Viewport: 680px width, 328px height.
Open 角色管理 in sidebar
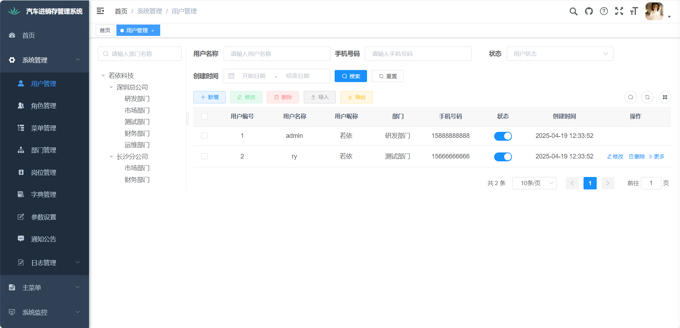tap(45, 106)
